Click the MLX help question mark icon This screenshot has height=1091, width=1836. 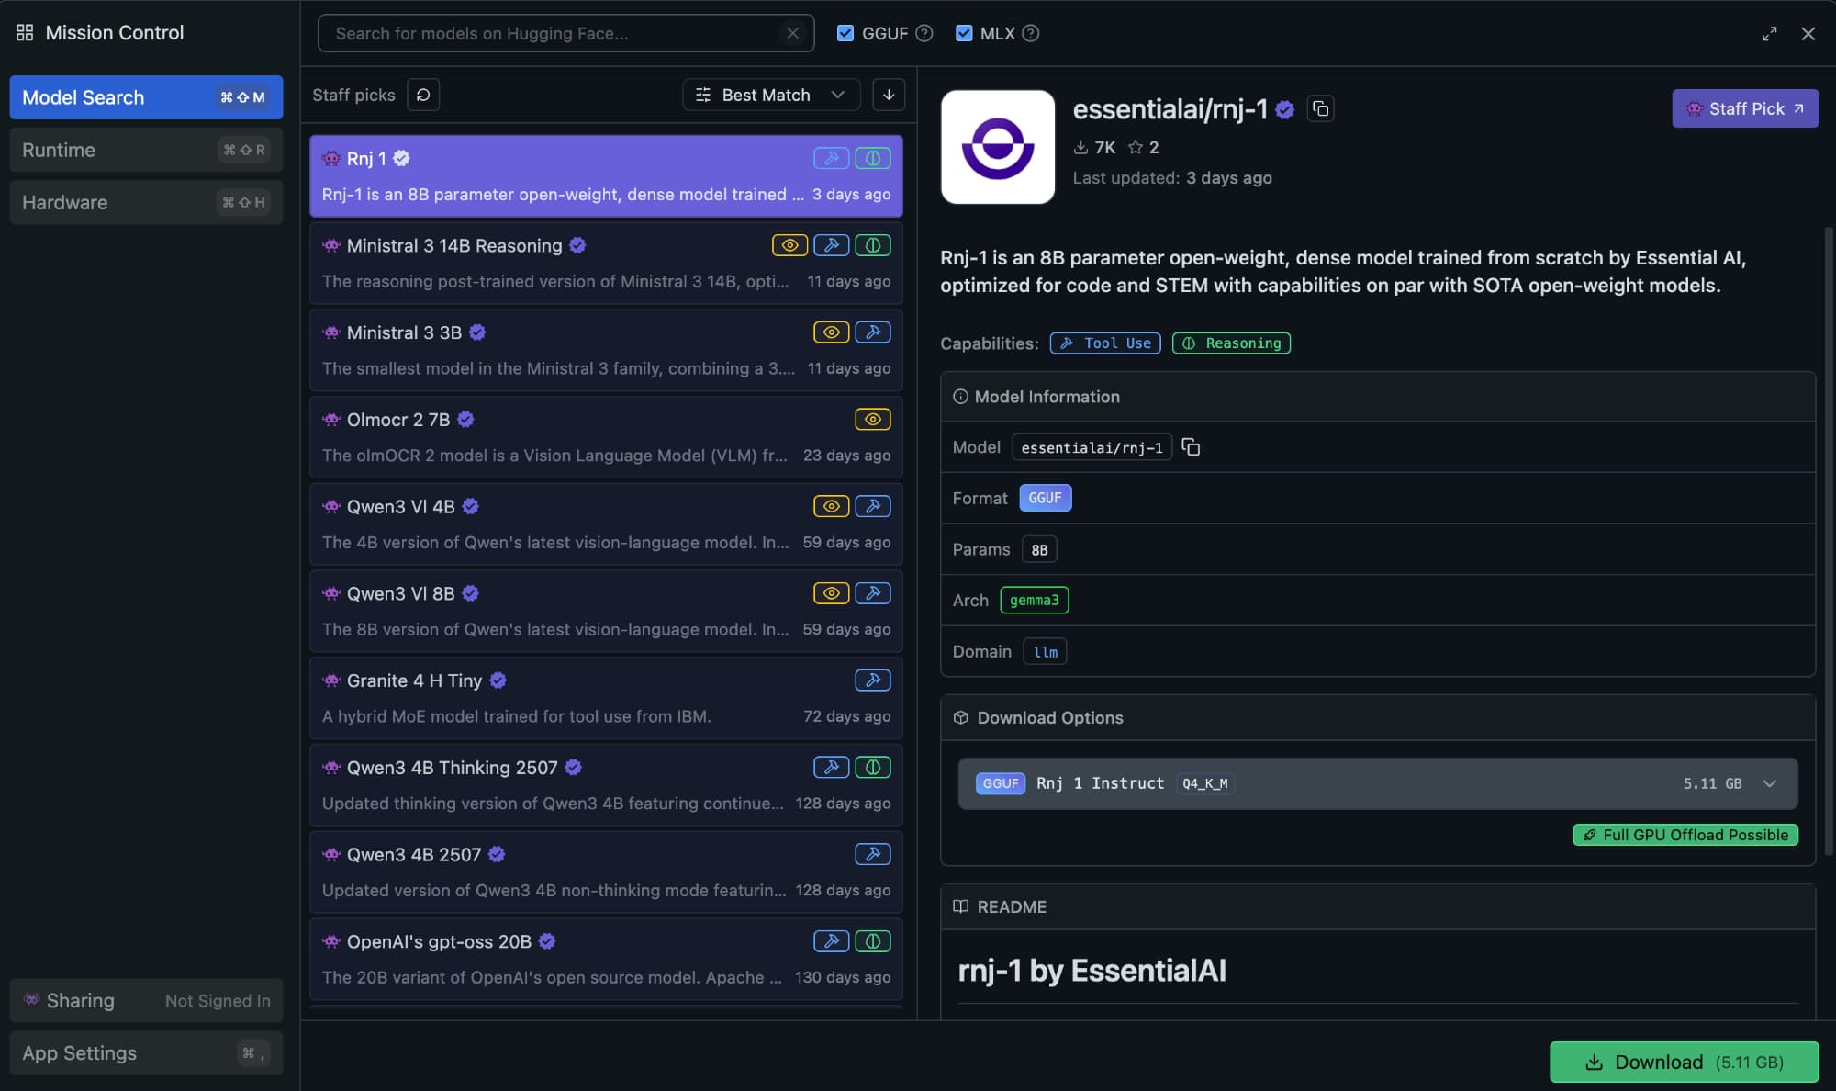(x=1031, y=33)
